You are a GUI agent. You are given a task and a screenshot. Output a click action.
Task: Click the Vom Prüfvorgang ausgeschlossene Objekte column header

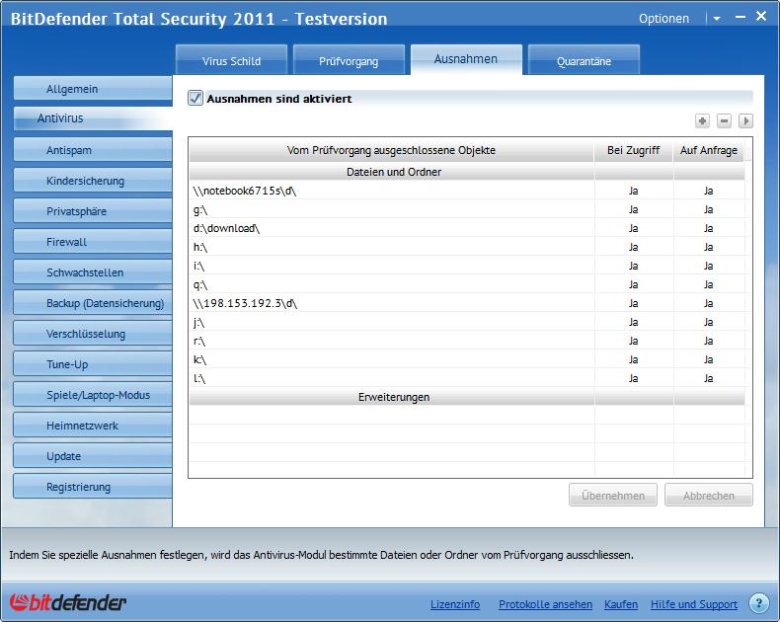coord(392,150)
